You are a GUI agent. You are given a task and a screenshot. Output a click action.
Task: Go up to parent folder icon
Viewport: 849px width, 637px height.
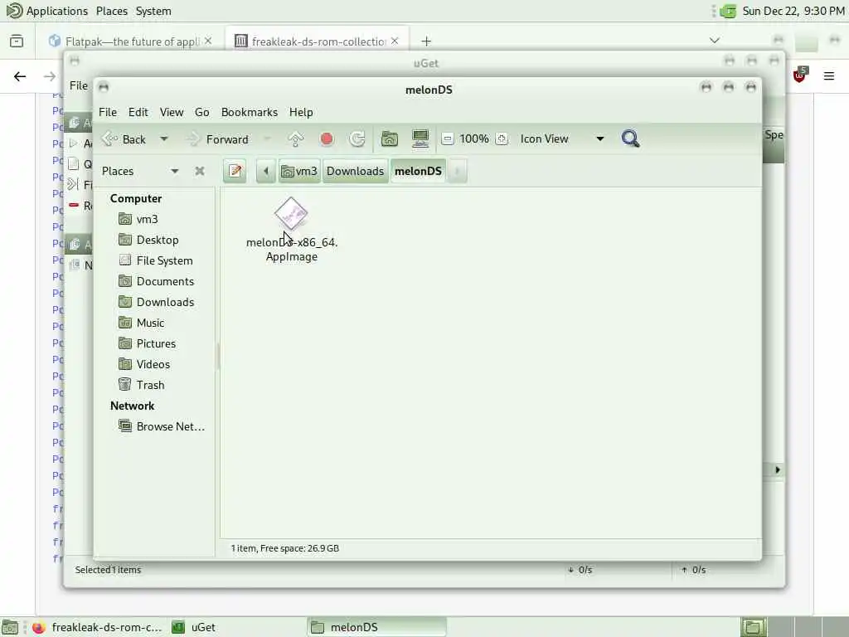click(296, 139)
